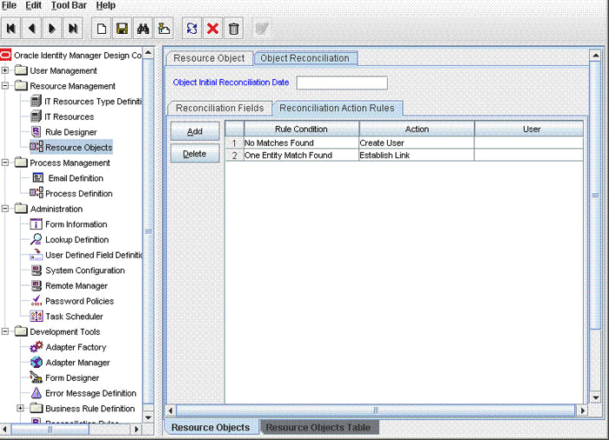
Task: Click the Form Designer icon
Action: coord(37,377)
